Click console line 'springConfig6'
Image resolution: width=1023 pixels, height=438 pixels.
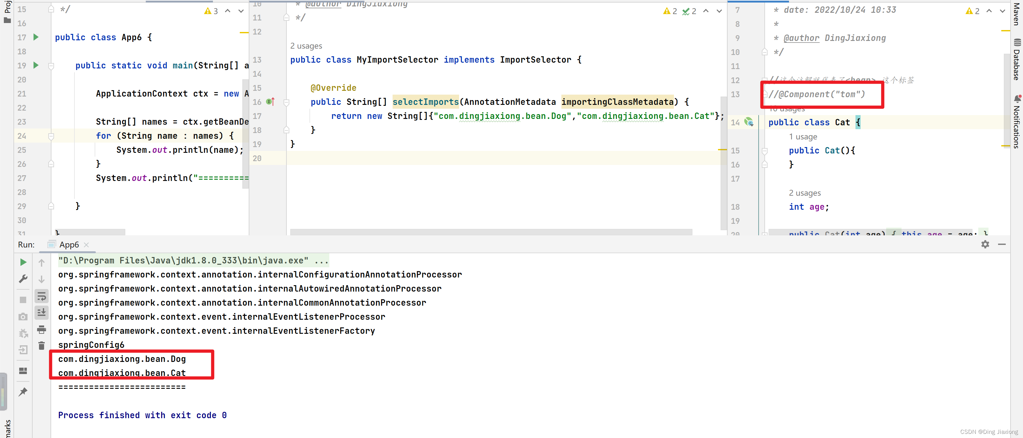coord(91,345)
